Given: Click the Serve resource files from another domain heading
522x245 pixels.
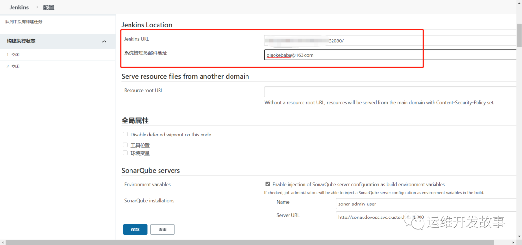Looking at the screenshot, I should [x=186, y=76].
